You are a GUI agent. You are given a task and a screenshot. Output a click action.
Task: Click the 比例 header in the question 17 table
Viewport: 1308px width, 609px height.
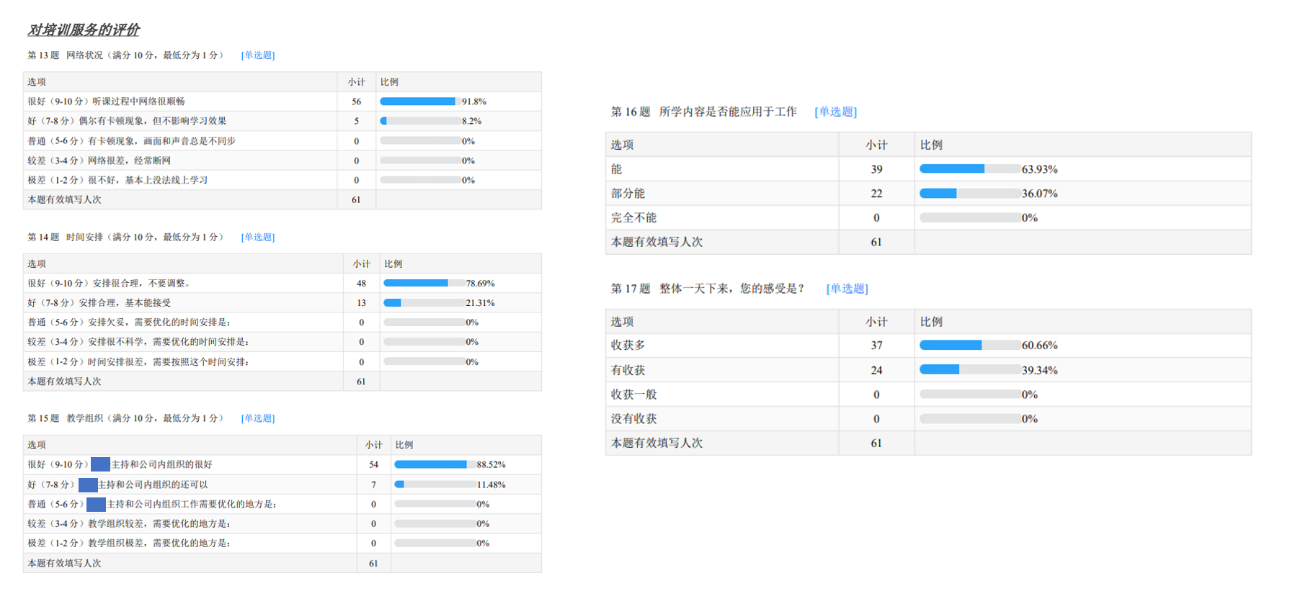click(931, 322)
